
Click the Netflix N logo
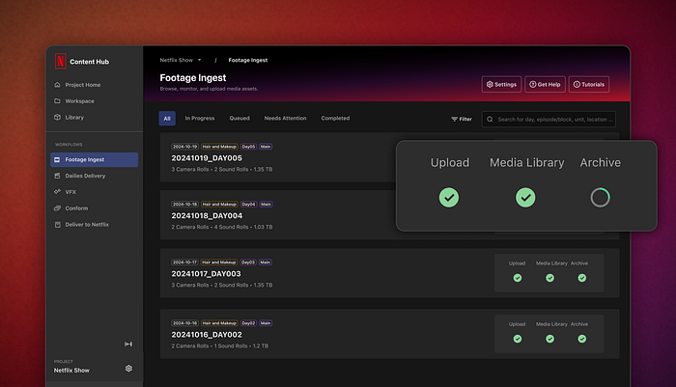click(60, 61)
